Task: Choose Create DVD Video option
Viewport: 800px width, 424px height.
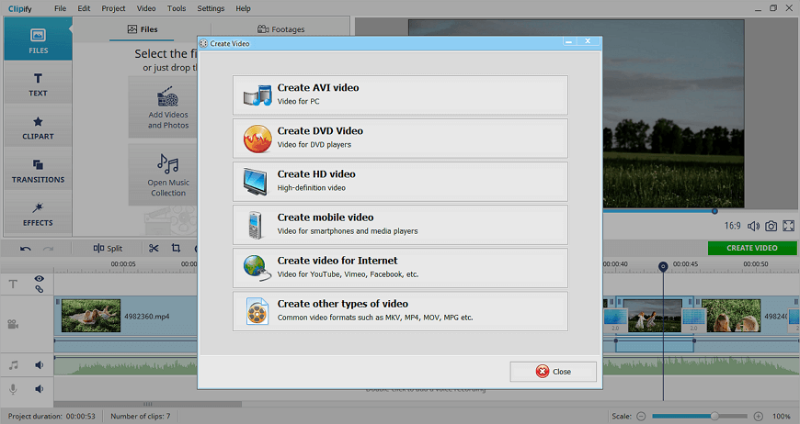Action: (x=400, y=139)
